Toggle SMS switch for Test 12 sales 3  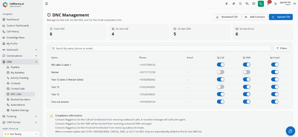(x=246, y=79)
